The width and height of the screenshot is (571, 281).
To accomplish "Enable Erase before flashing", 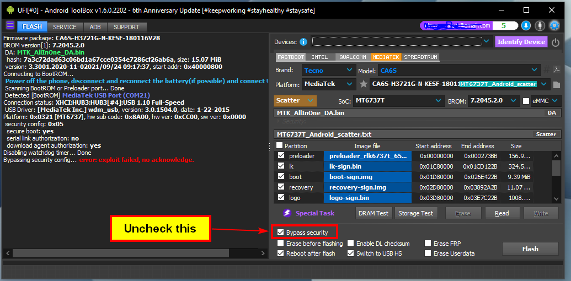I will (280, 244).
